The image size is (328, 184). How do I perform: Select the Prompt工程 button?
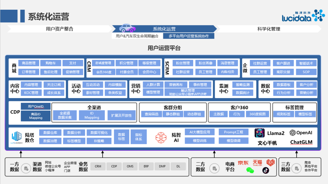[x=234, y=132]
